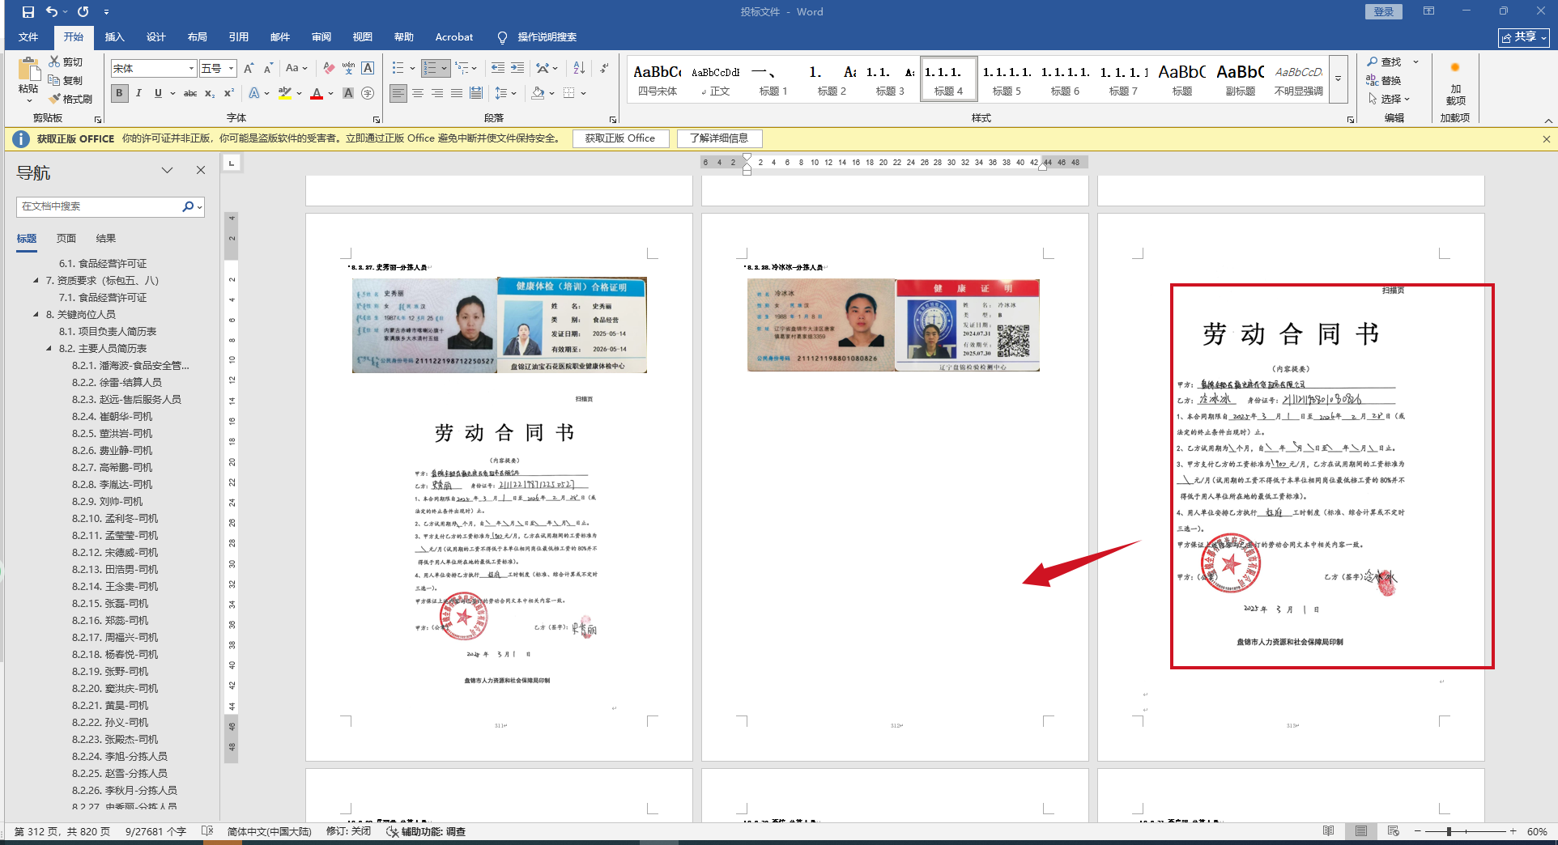Viewport: 1558px width, 845px height.
Task: Toggle Underline formatting
Action: click(158, 93)
